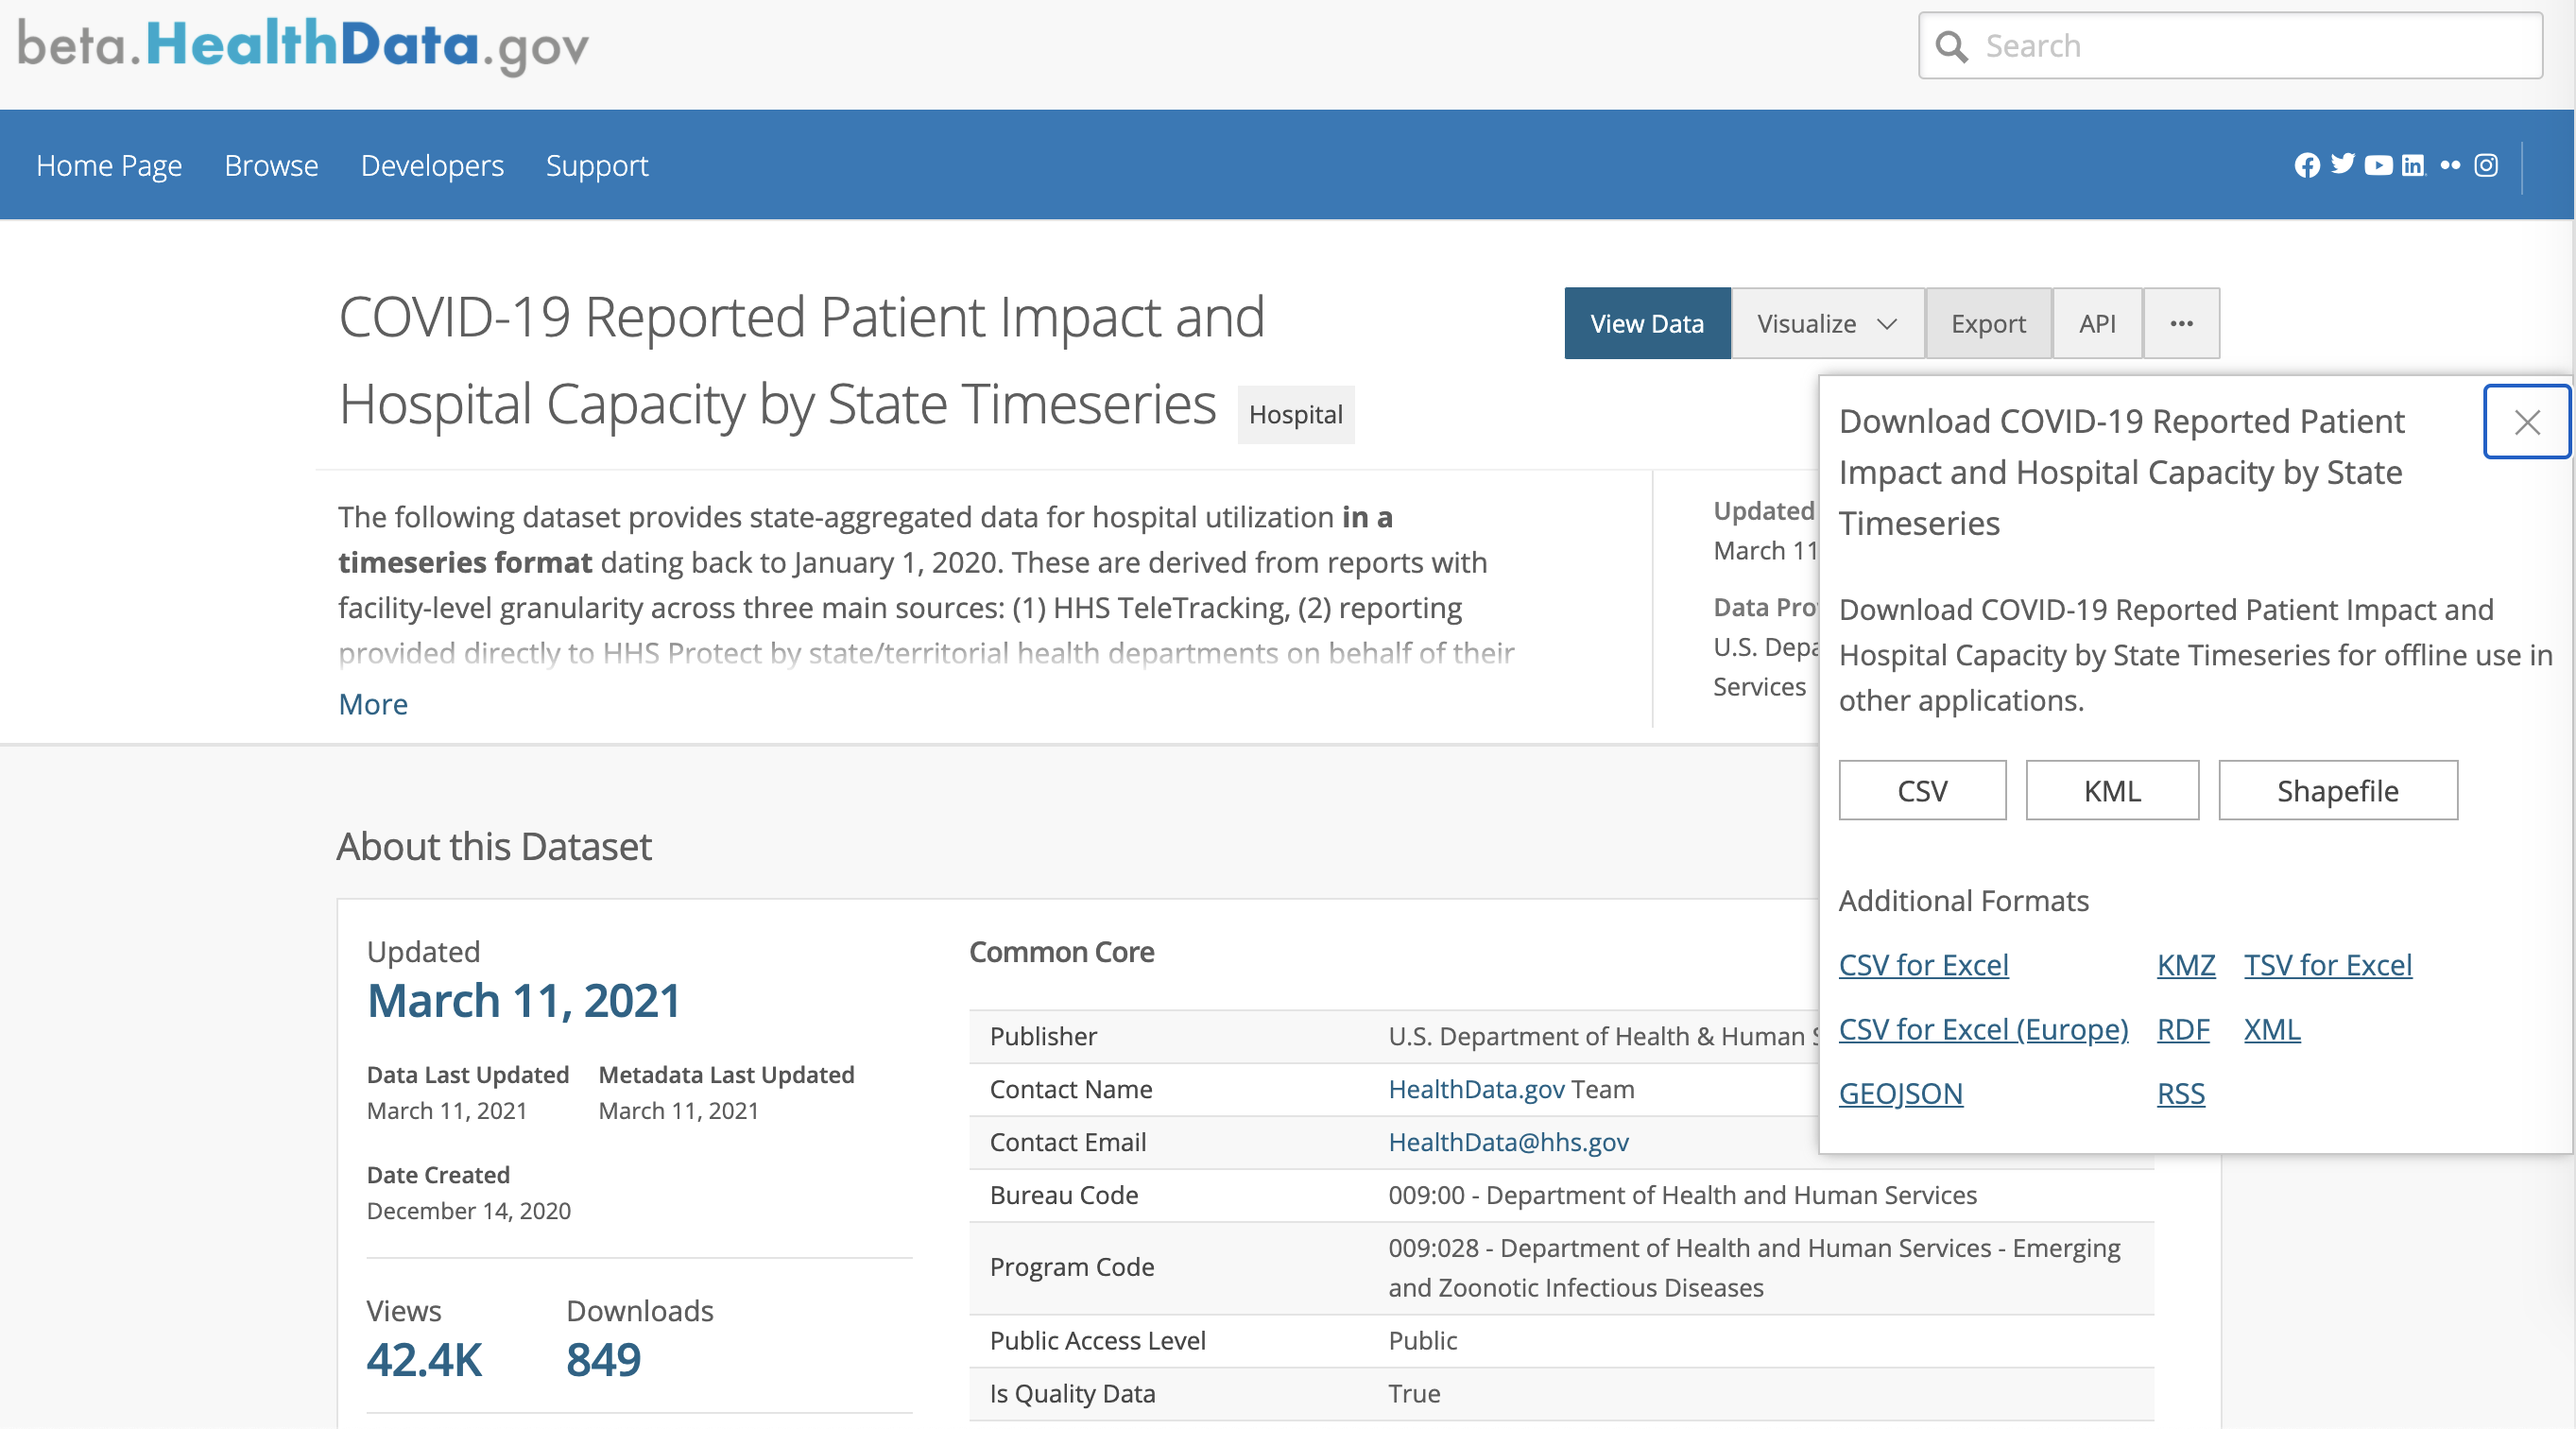Open the Facebook social icon
This screenshot has height=1429, width=2576.
[2306, 165]
